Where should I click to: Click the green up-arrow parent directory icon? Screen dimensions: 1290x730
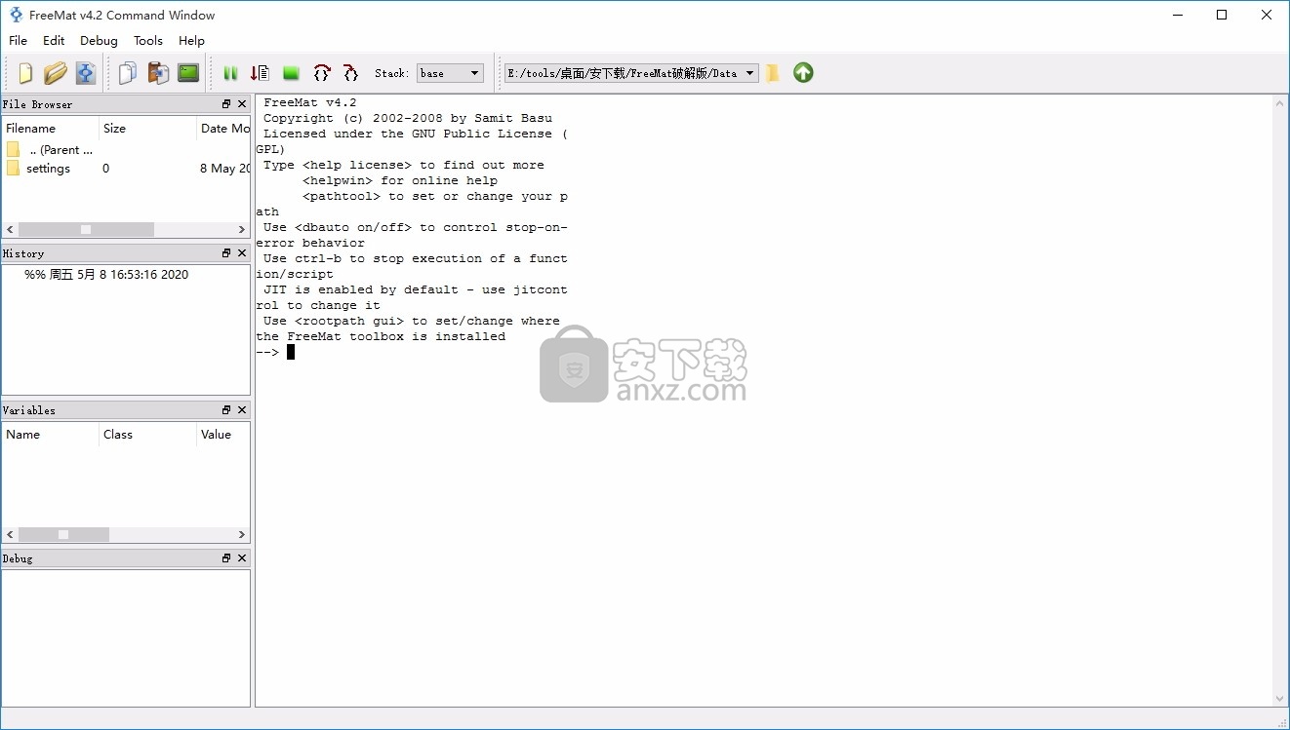point(803,73)
